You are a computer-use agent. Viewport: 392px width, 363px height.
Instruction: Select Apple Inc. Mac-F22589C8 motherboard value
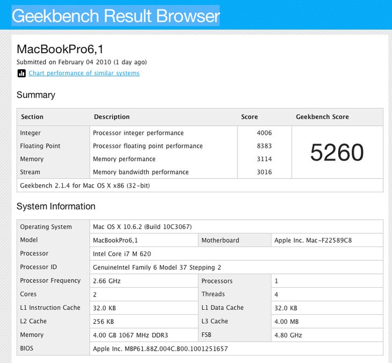(313, 240)
